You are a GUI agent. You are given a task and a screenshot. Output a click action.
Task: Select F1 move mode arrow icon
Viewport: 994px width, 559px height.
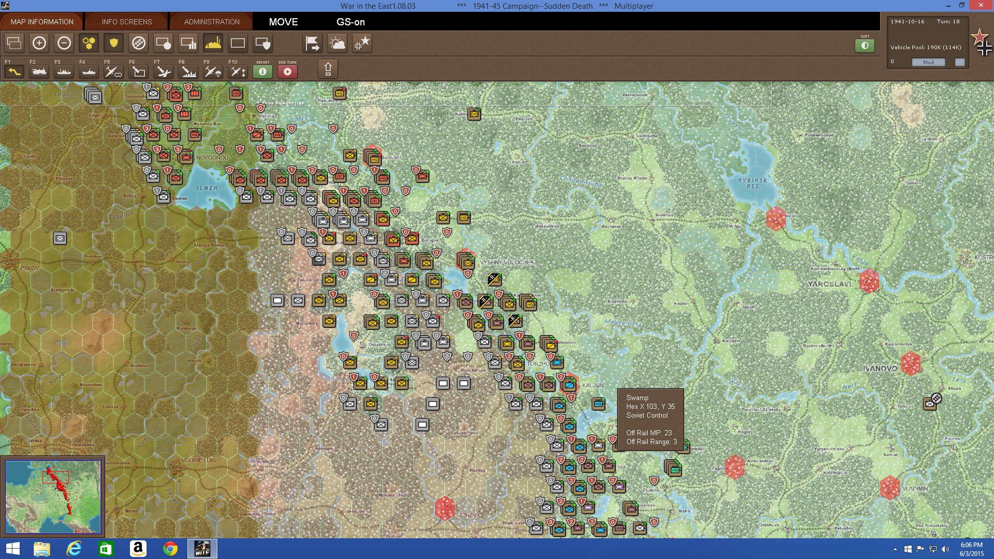tap(14, 71)
